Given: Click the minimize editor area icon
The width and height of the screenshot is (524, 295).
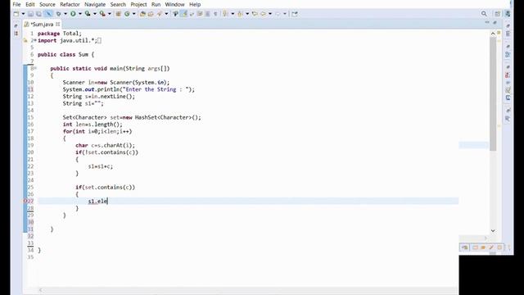Looking at the screenshot, I should coord(487,22).
